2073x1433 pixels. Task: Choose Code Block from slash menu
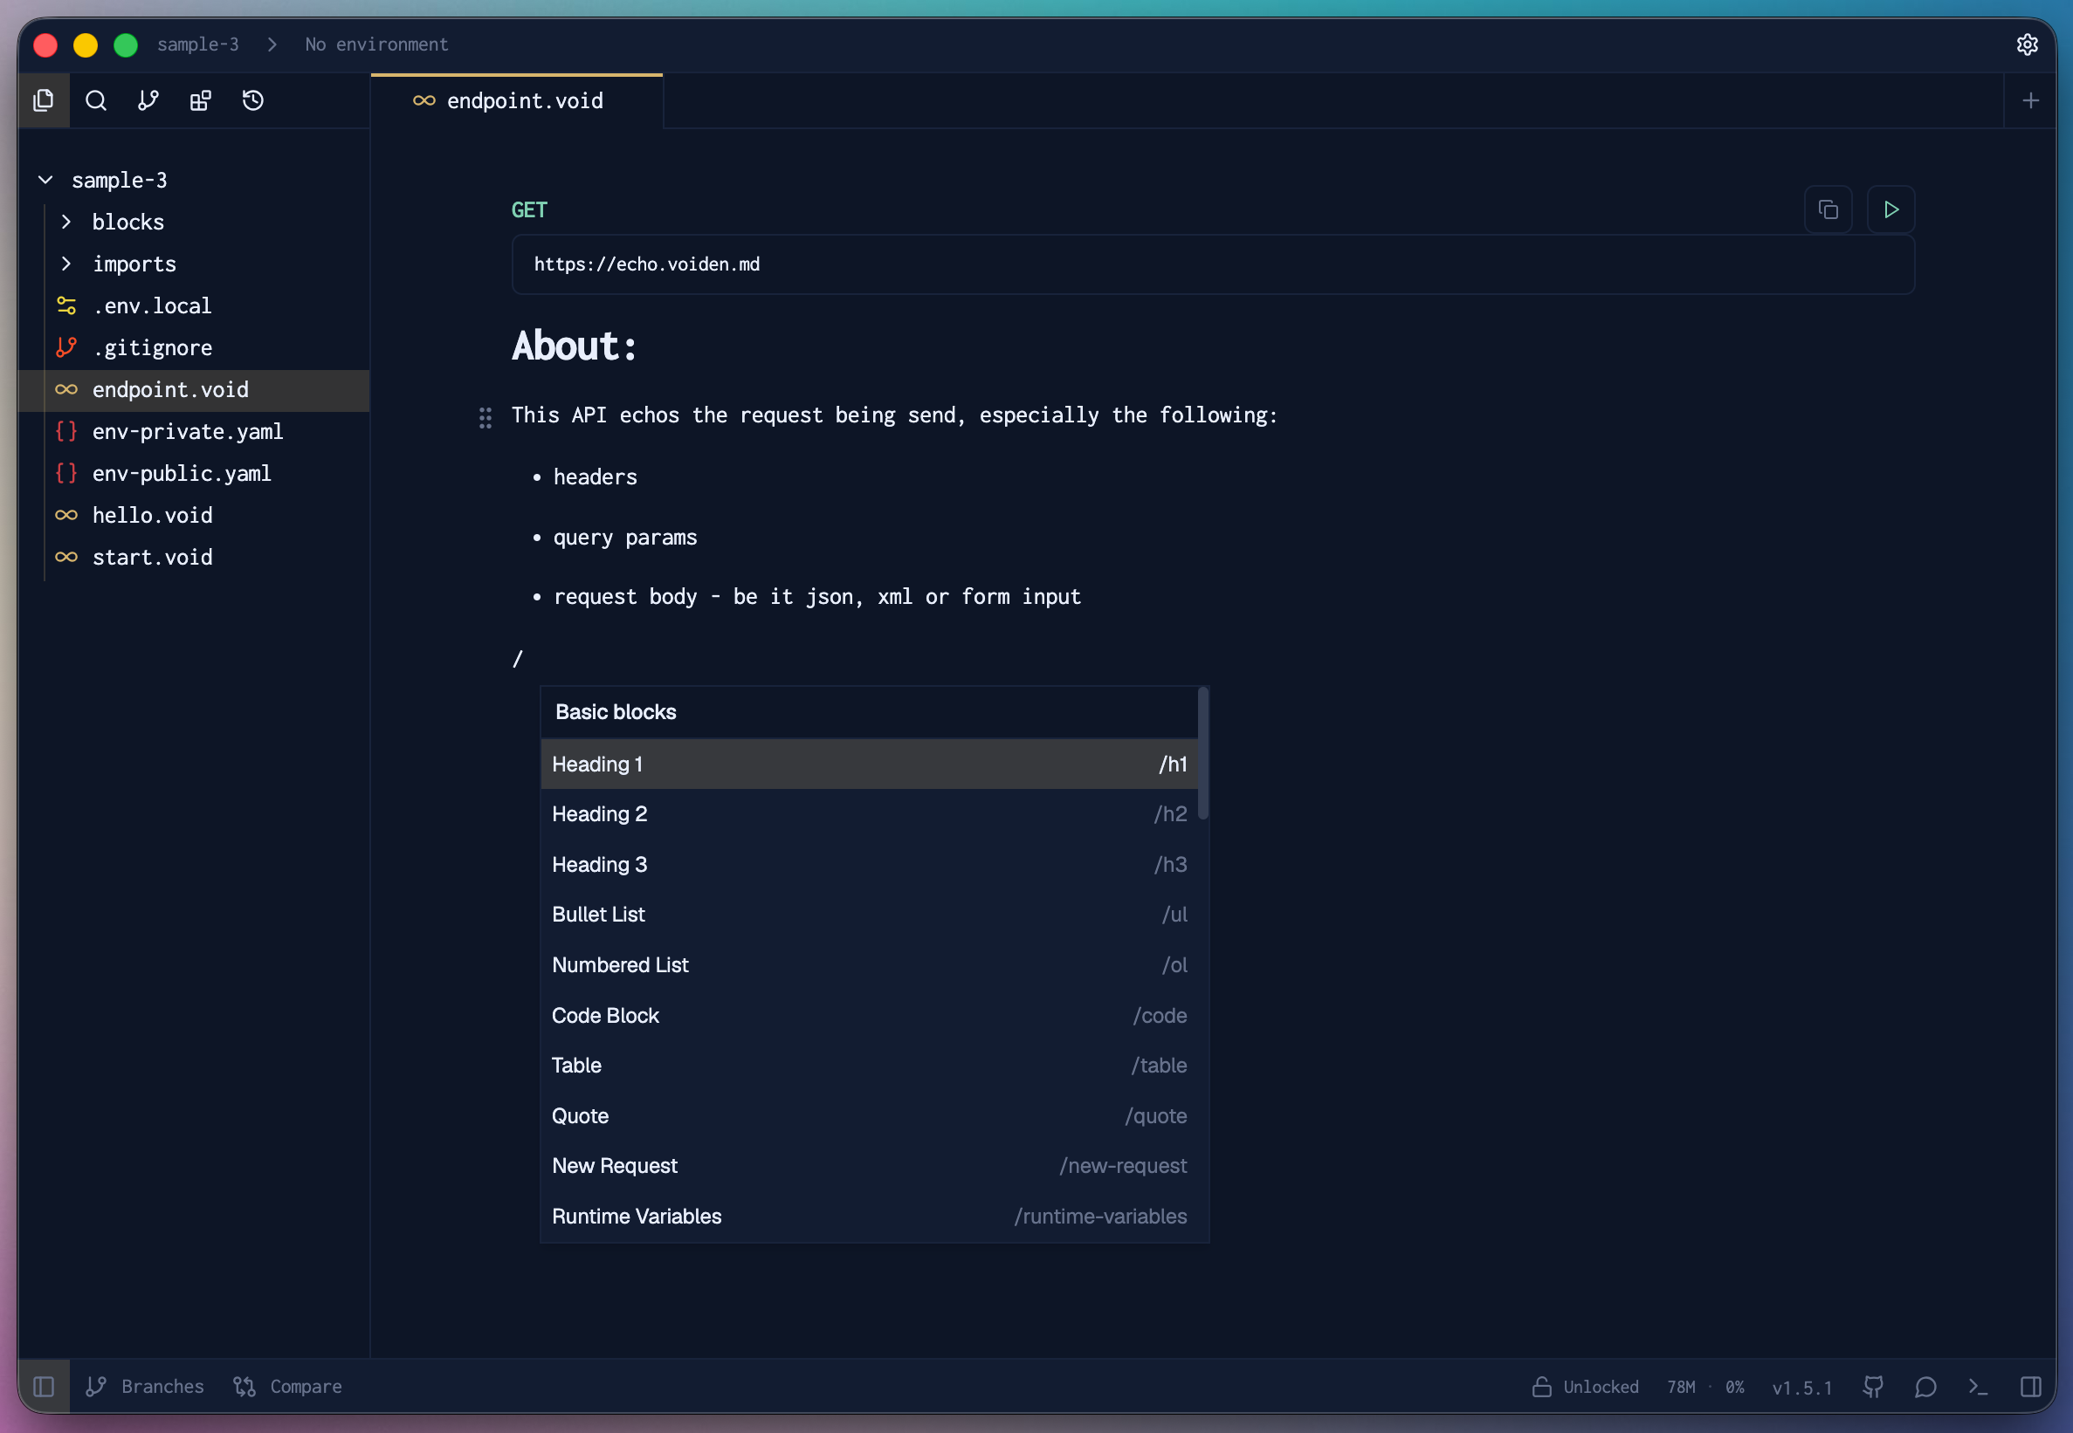click(870, 1016)
